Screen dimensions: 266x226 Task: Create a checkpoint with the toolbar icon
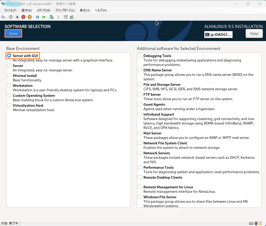[52, 17]
